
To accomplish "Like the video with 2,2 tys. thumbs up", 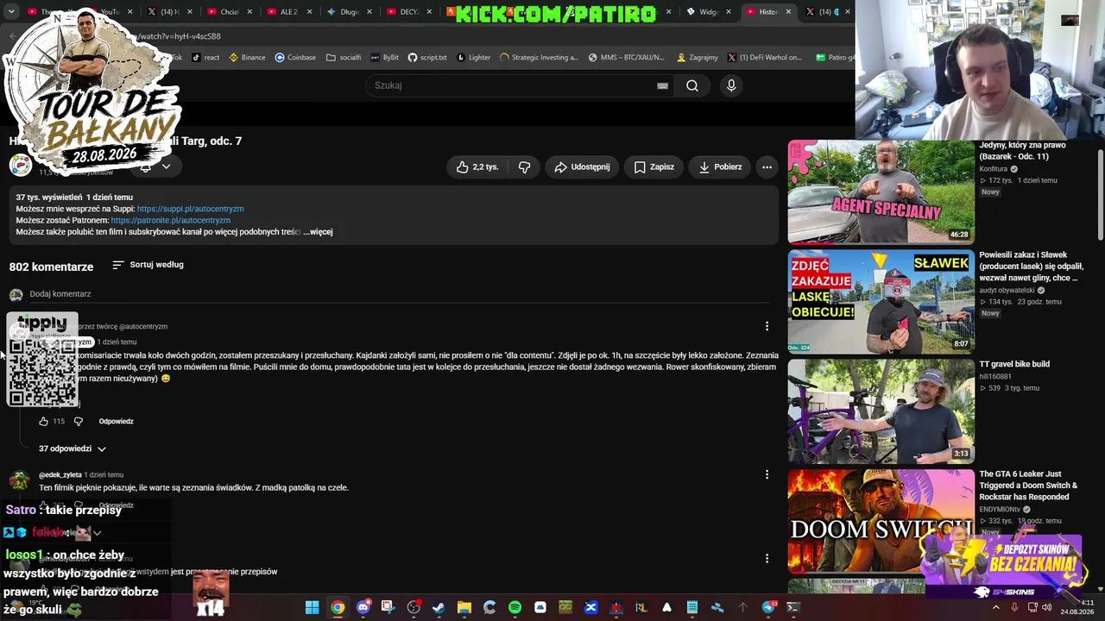I will click(477, 167).
